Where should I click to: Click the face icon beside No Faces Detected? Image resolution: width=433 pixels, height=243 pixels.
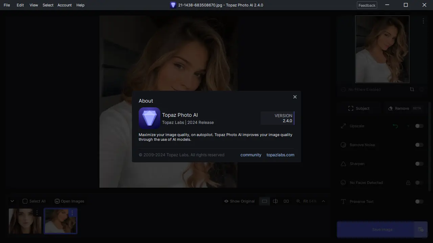tap(343, 183)
